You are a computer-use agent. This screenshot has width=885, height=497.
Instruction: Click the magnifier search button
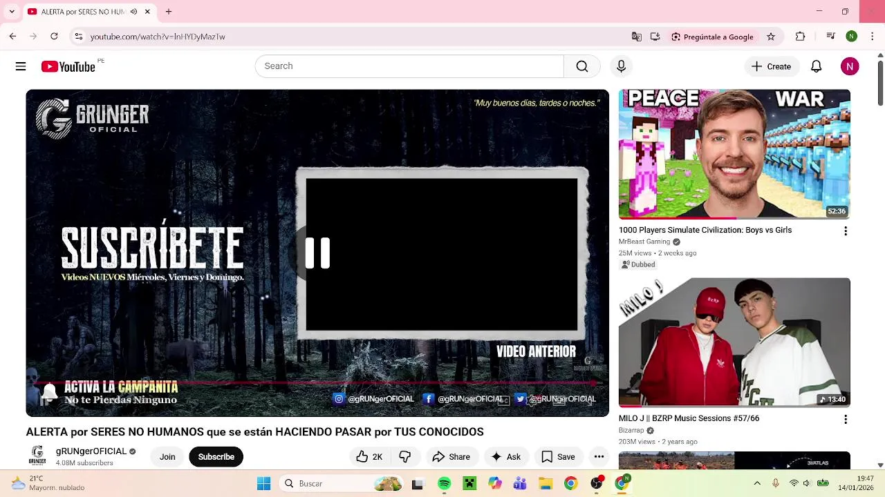(582, 66)
